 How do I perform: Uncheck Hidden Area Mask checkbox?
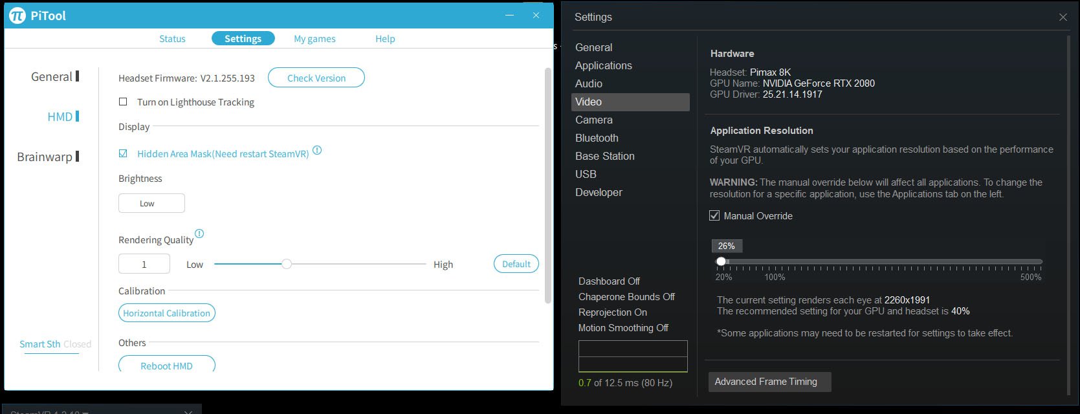coord(123,153)
